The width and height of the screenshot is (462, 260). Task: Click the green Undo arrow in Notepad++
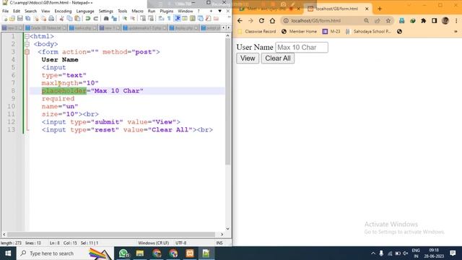88,19
